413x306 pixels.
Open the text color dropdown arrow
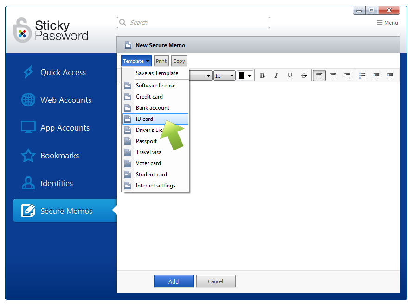click(x=249, y=76)
